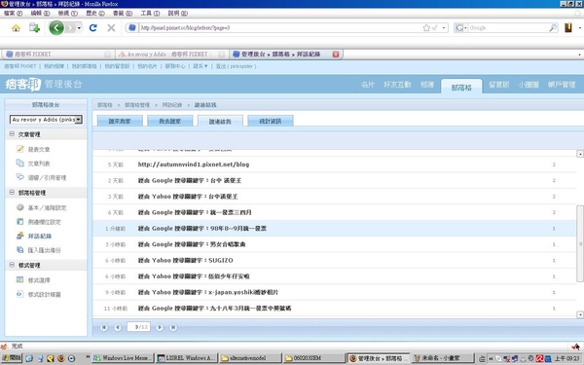Select the 誰來我家 tab
584x365 pixels.
click(x=120, y=121)
